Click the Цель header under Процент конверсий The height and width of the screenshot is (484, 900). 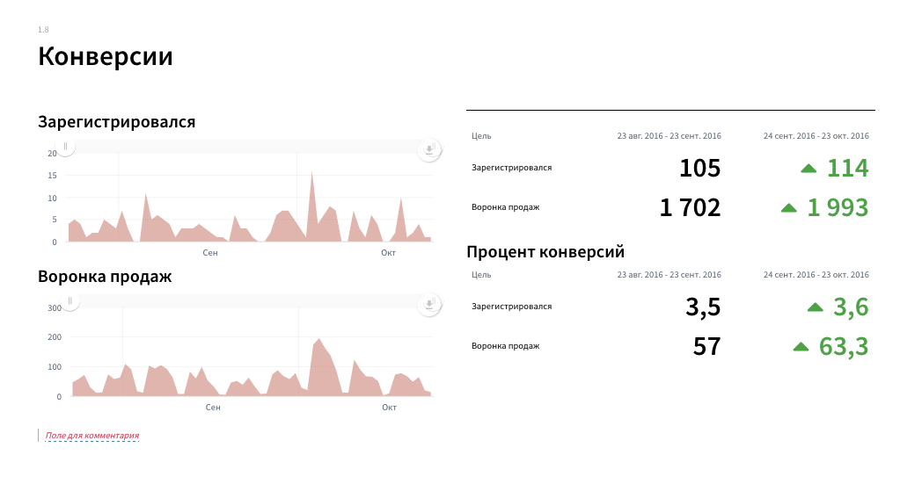[x=481, y=275]
